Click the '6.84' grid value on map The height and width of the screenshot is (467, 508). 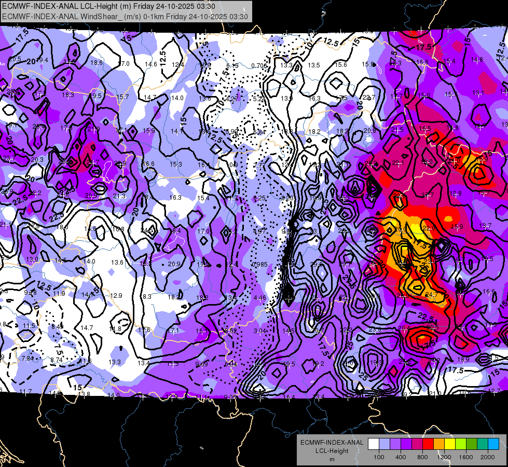259,132
